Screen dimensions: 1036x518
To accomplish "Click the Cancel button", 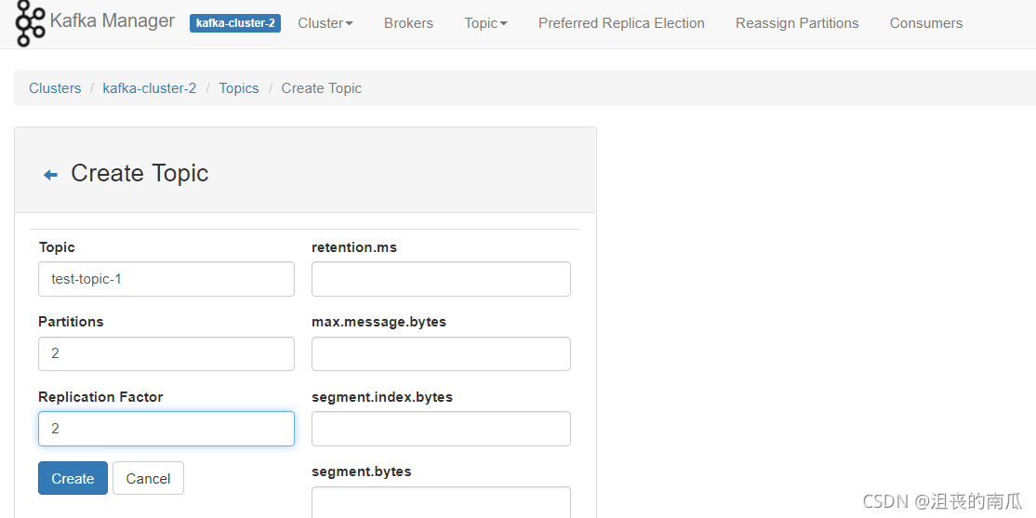I will click(x=148, y=478).
